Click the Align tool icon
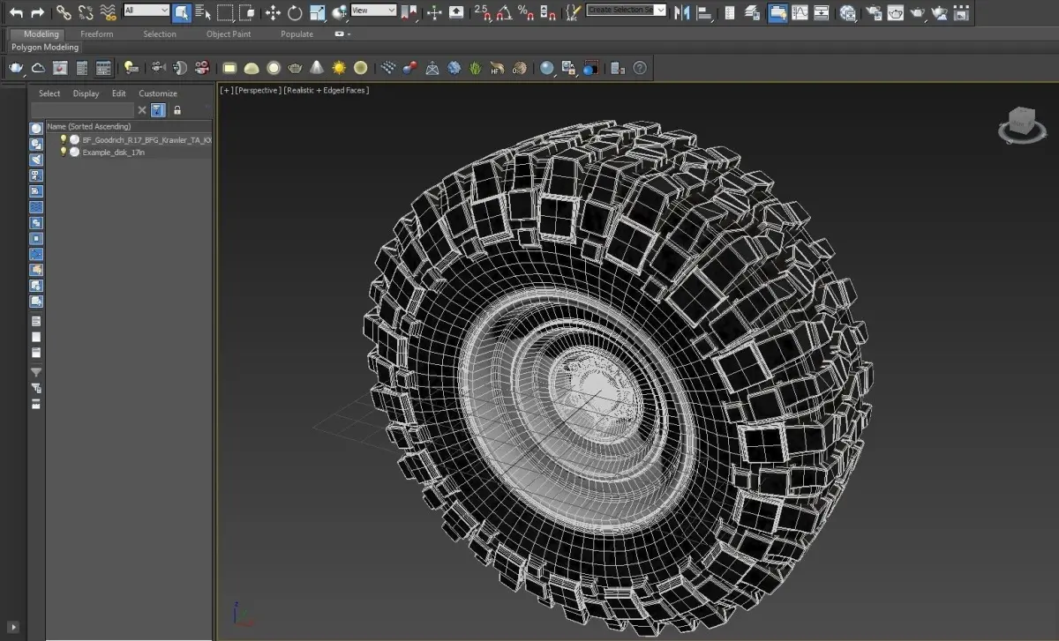The image size is (1059, 641). 704,13
